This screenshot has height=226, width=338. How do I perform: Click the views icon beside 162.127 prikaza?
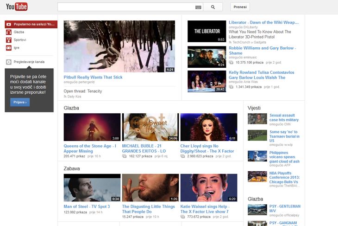coord(125,156)
